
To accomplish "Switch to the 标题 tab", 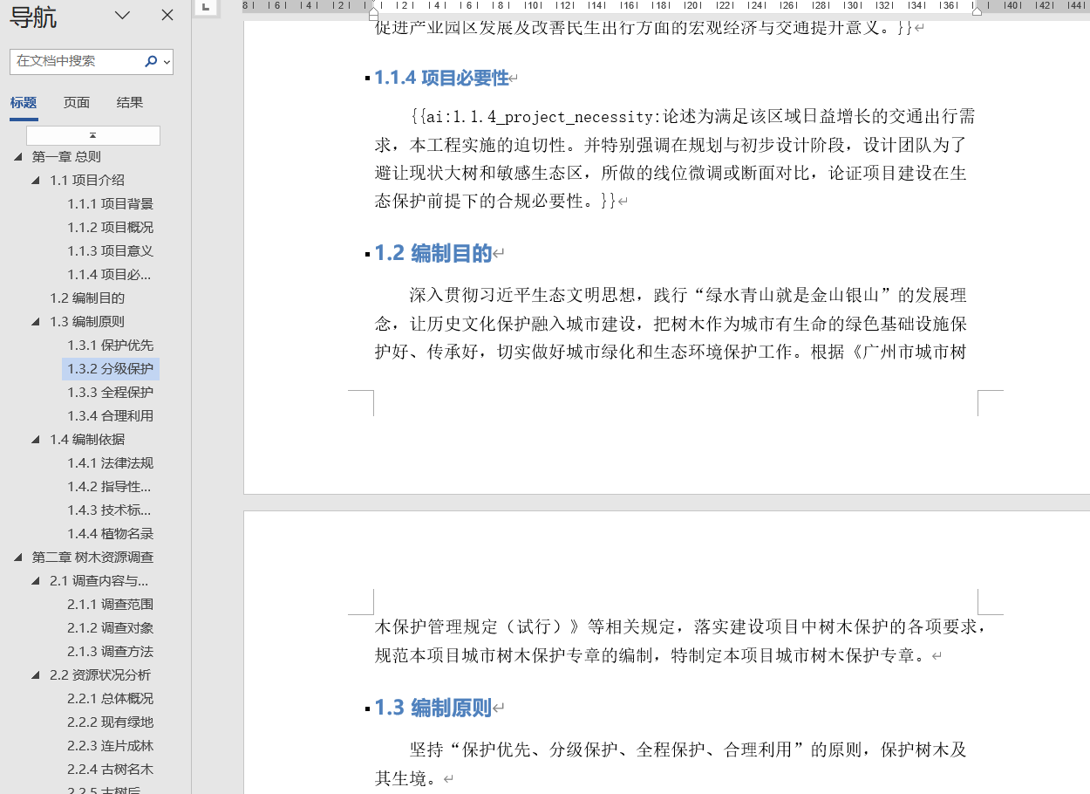I will (24, 103).
